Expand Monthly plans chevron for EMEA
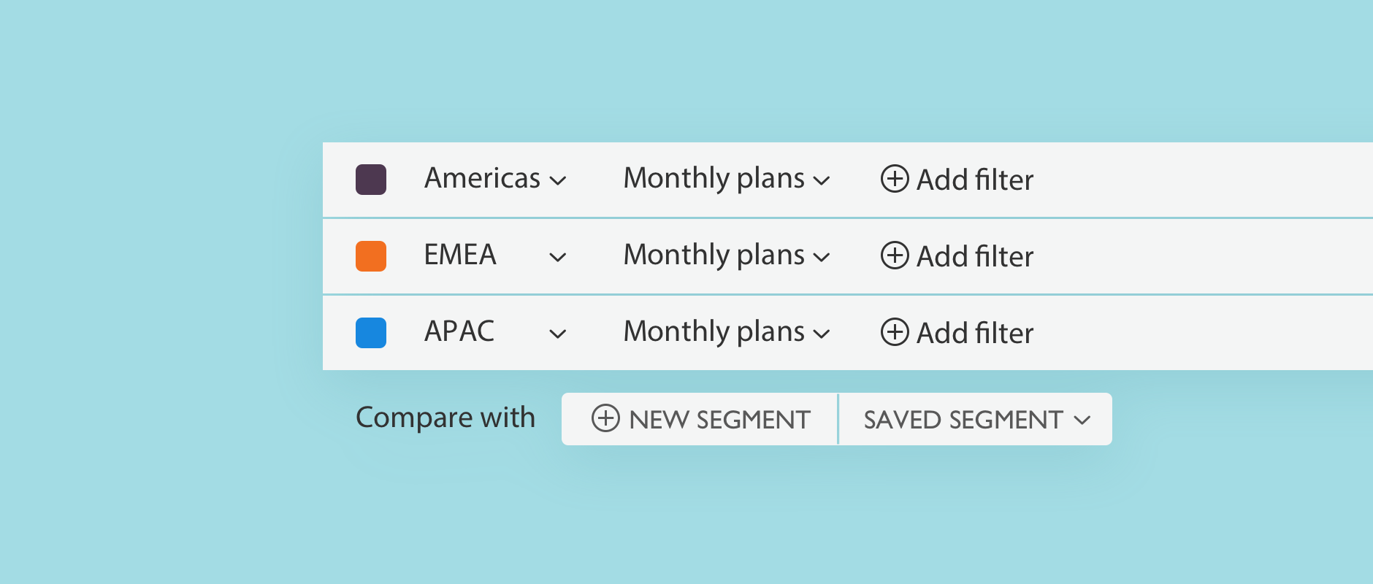Image resolution: width=1373 pixels, height=584 pixels. 822,257
